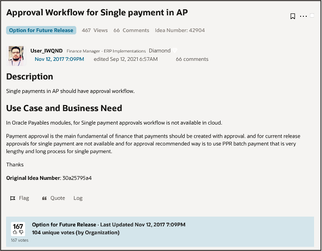Open the three-dot options menu
The height and width of the screenshot is (251, 322).
coord(303,16)
